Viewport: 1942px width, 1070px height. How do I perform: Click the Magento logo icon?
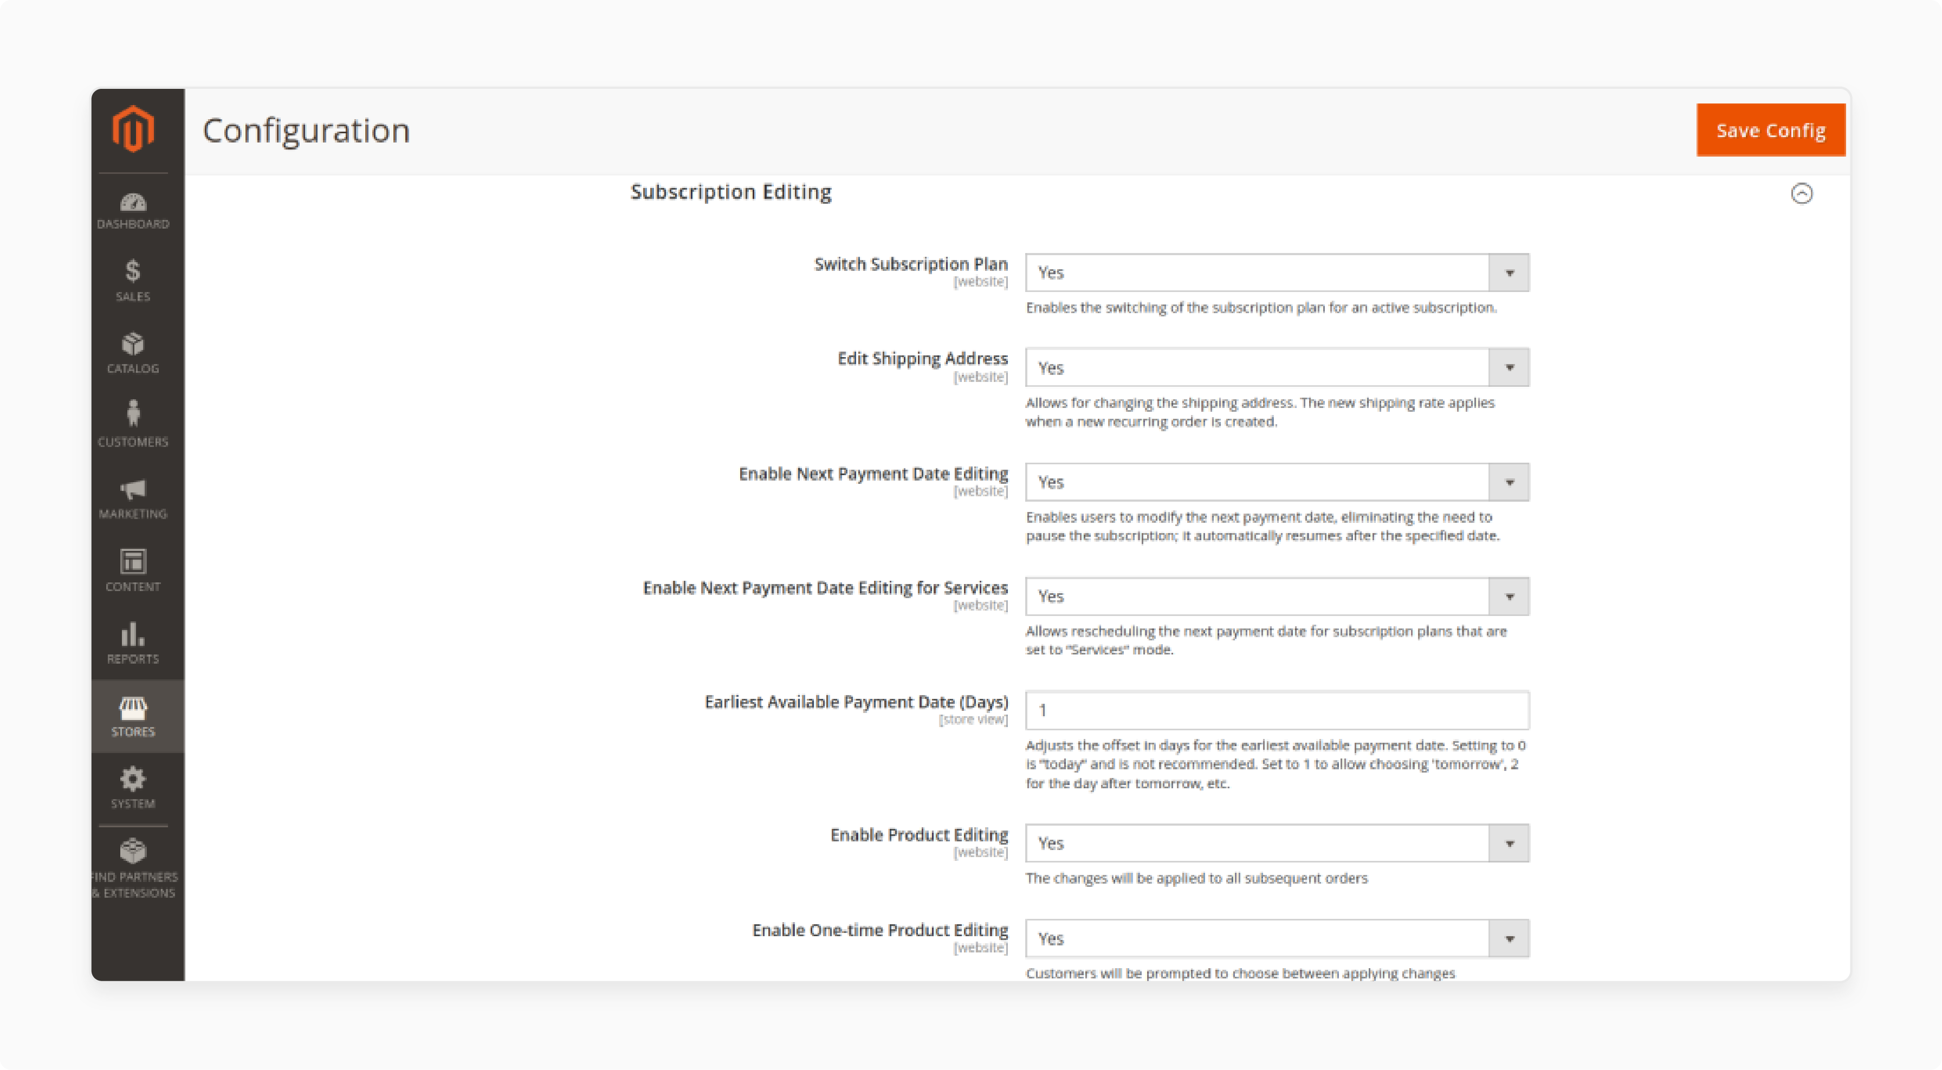pyautogui.click(x=133, y=129)
